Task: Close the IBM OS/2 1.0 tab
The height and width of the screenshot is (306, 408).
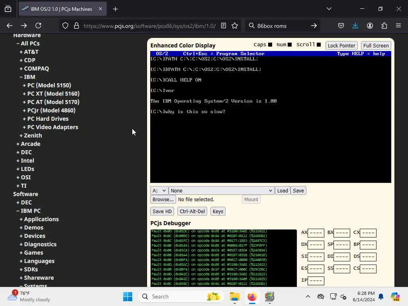Action: [x=100, y=9]
